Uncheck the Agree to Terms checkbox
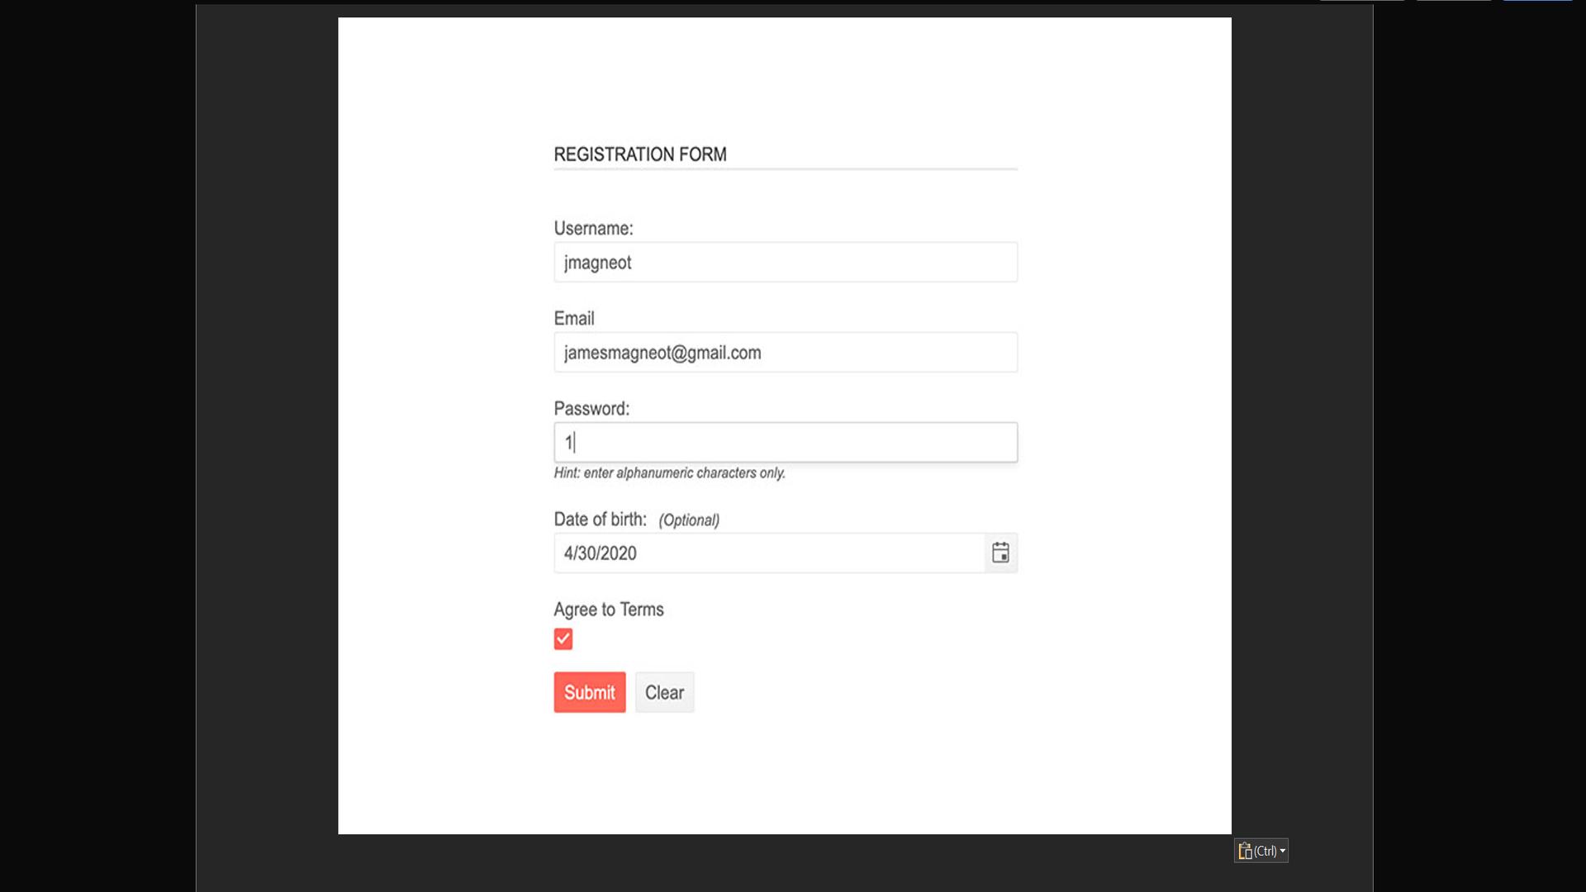This screenshot has height=892, width=1586. (x=563, y=638)
